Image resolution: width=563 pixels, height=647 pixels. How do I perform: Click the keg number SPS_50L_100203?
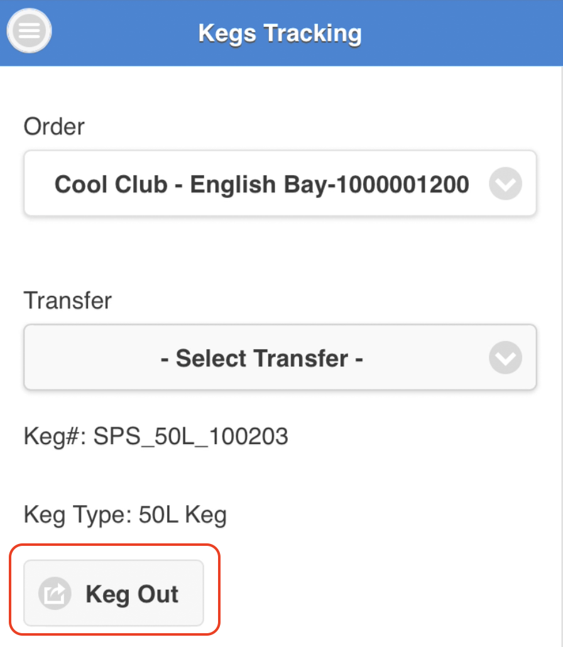point(191,436)
